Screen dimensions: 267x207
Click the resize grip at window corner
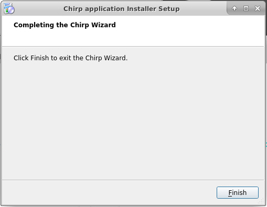click(x=261, y=201)
